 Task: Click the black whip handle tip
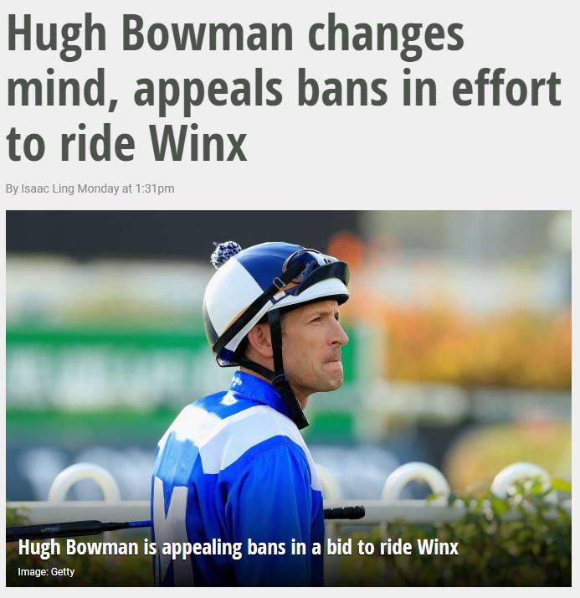[345, 513]
